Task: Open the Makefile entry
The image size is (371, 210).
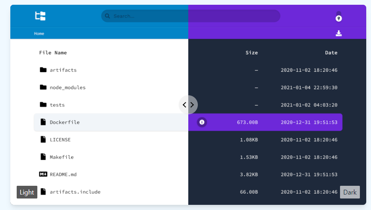Action: [62, 157]
